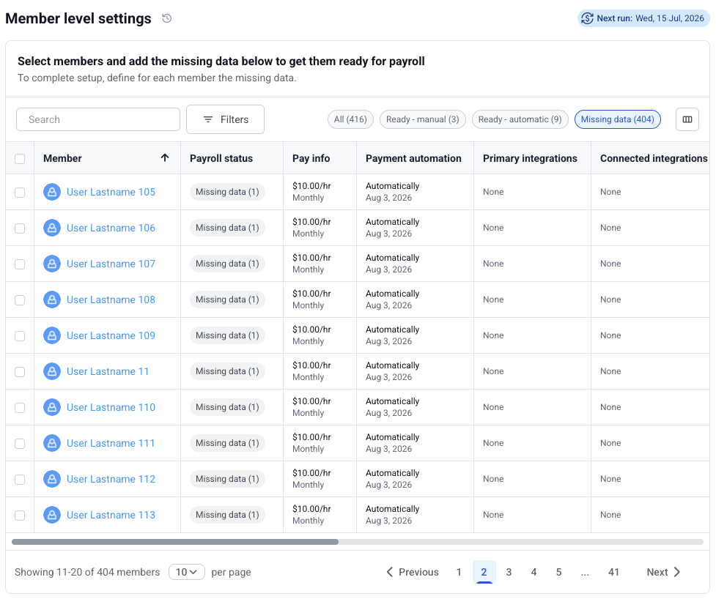
Task: Check the box for User Lastname 111
Action: (20, 444)
